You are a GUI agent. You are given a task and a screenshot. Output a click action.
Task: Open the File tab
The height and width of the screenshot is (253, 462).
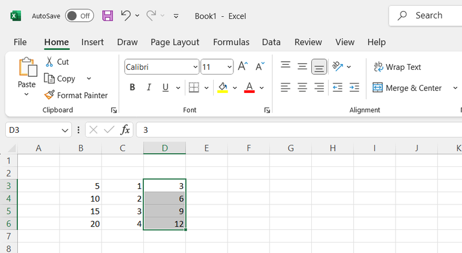20,42
